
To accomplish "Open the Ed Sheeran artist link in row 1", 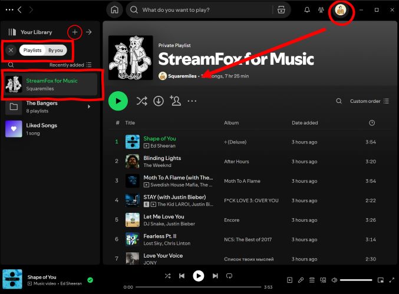I will [x=163, y=146].
